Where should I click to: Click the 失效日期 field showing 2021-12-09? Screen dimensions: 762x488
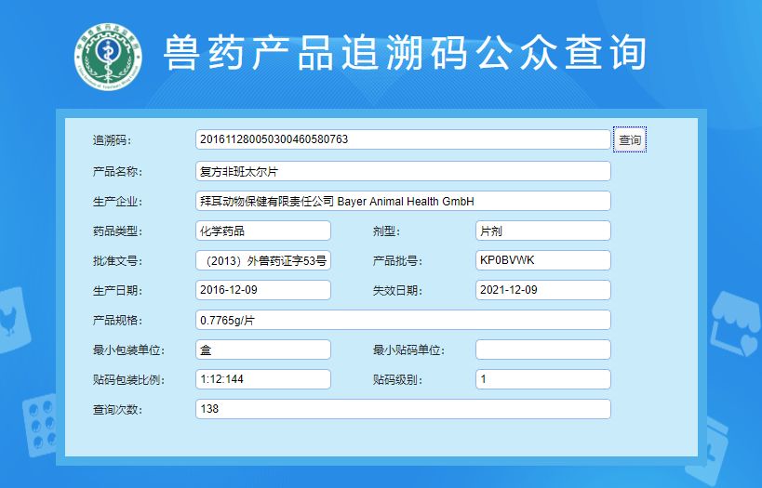pyautogui.click(x=542, y=290)
